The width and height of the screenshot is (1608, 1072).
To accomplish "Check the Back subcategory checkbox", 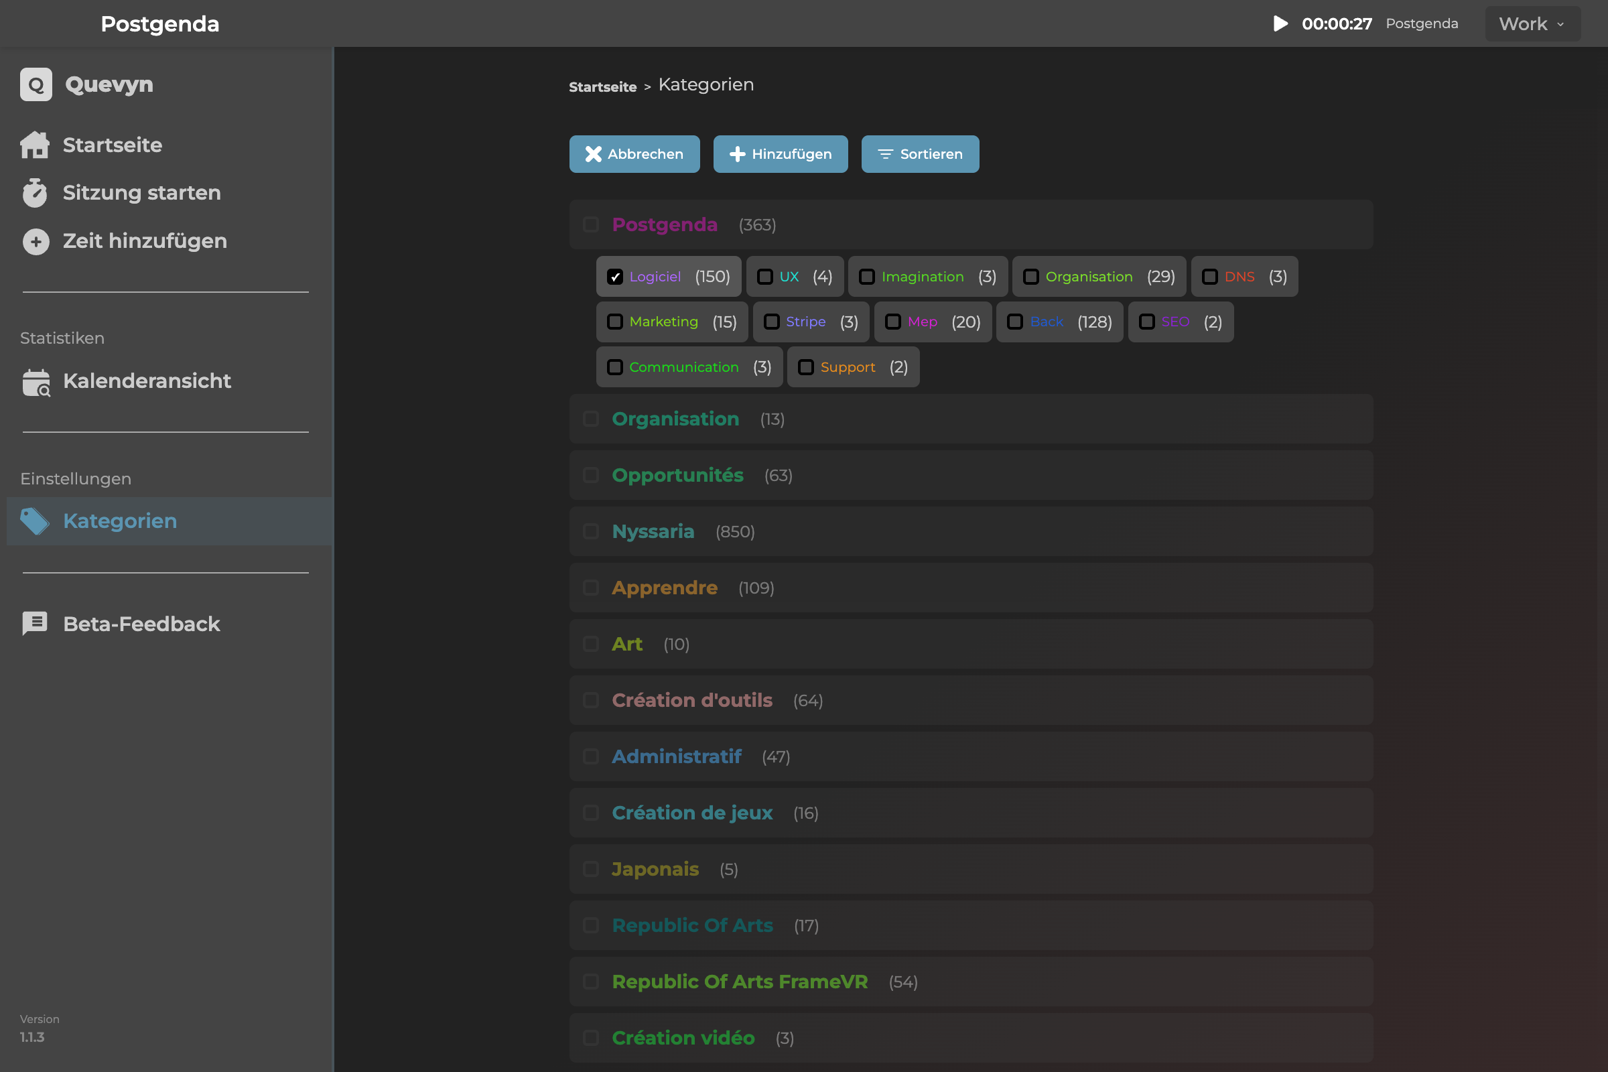I will [1015, 322].
